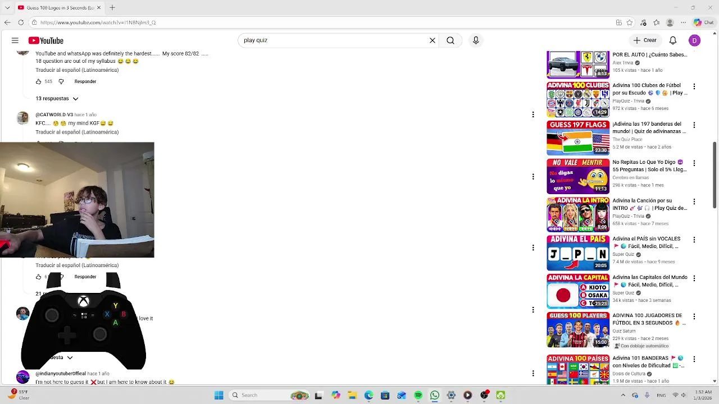This screenshot has height=404, width=719.
Task: Go back with browser back arrow
Action: [7, 22]
